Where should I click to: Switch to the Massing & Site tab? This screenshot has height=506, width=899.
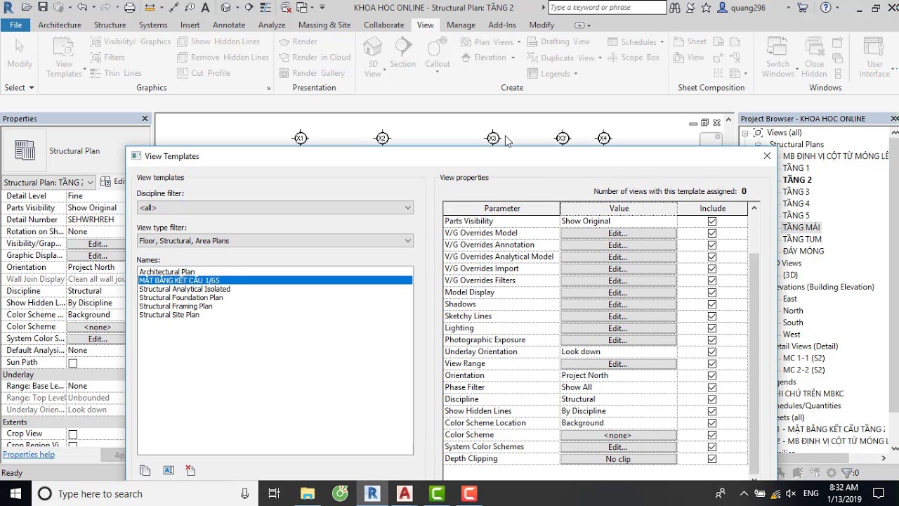[x=324, y=25]
